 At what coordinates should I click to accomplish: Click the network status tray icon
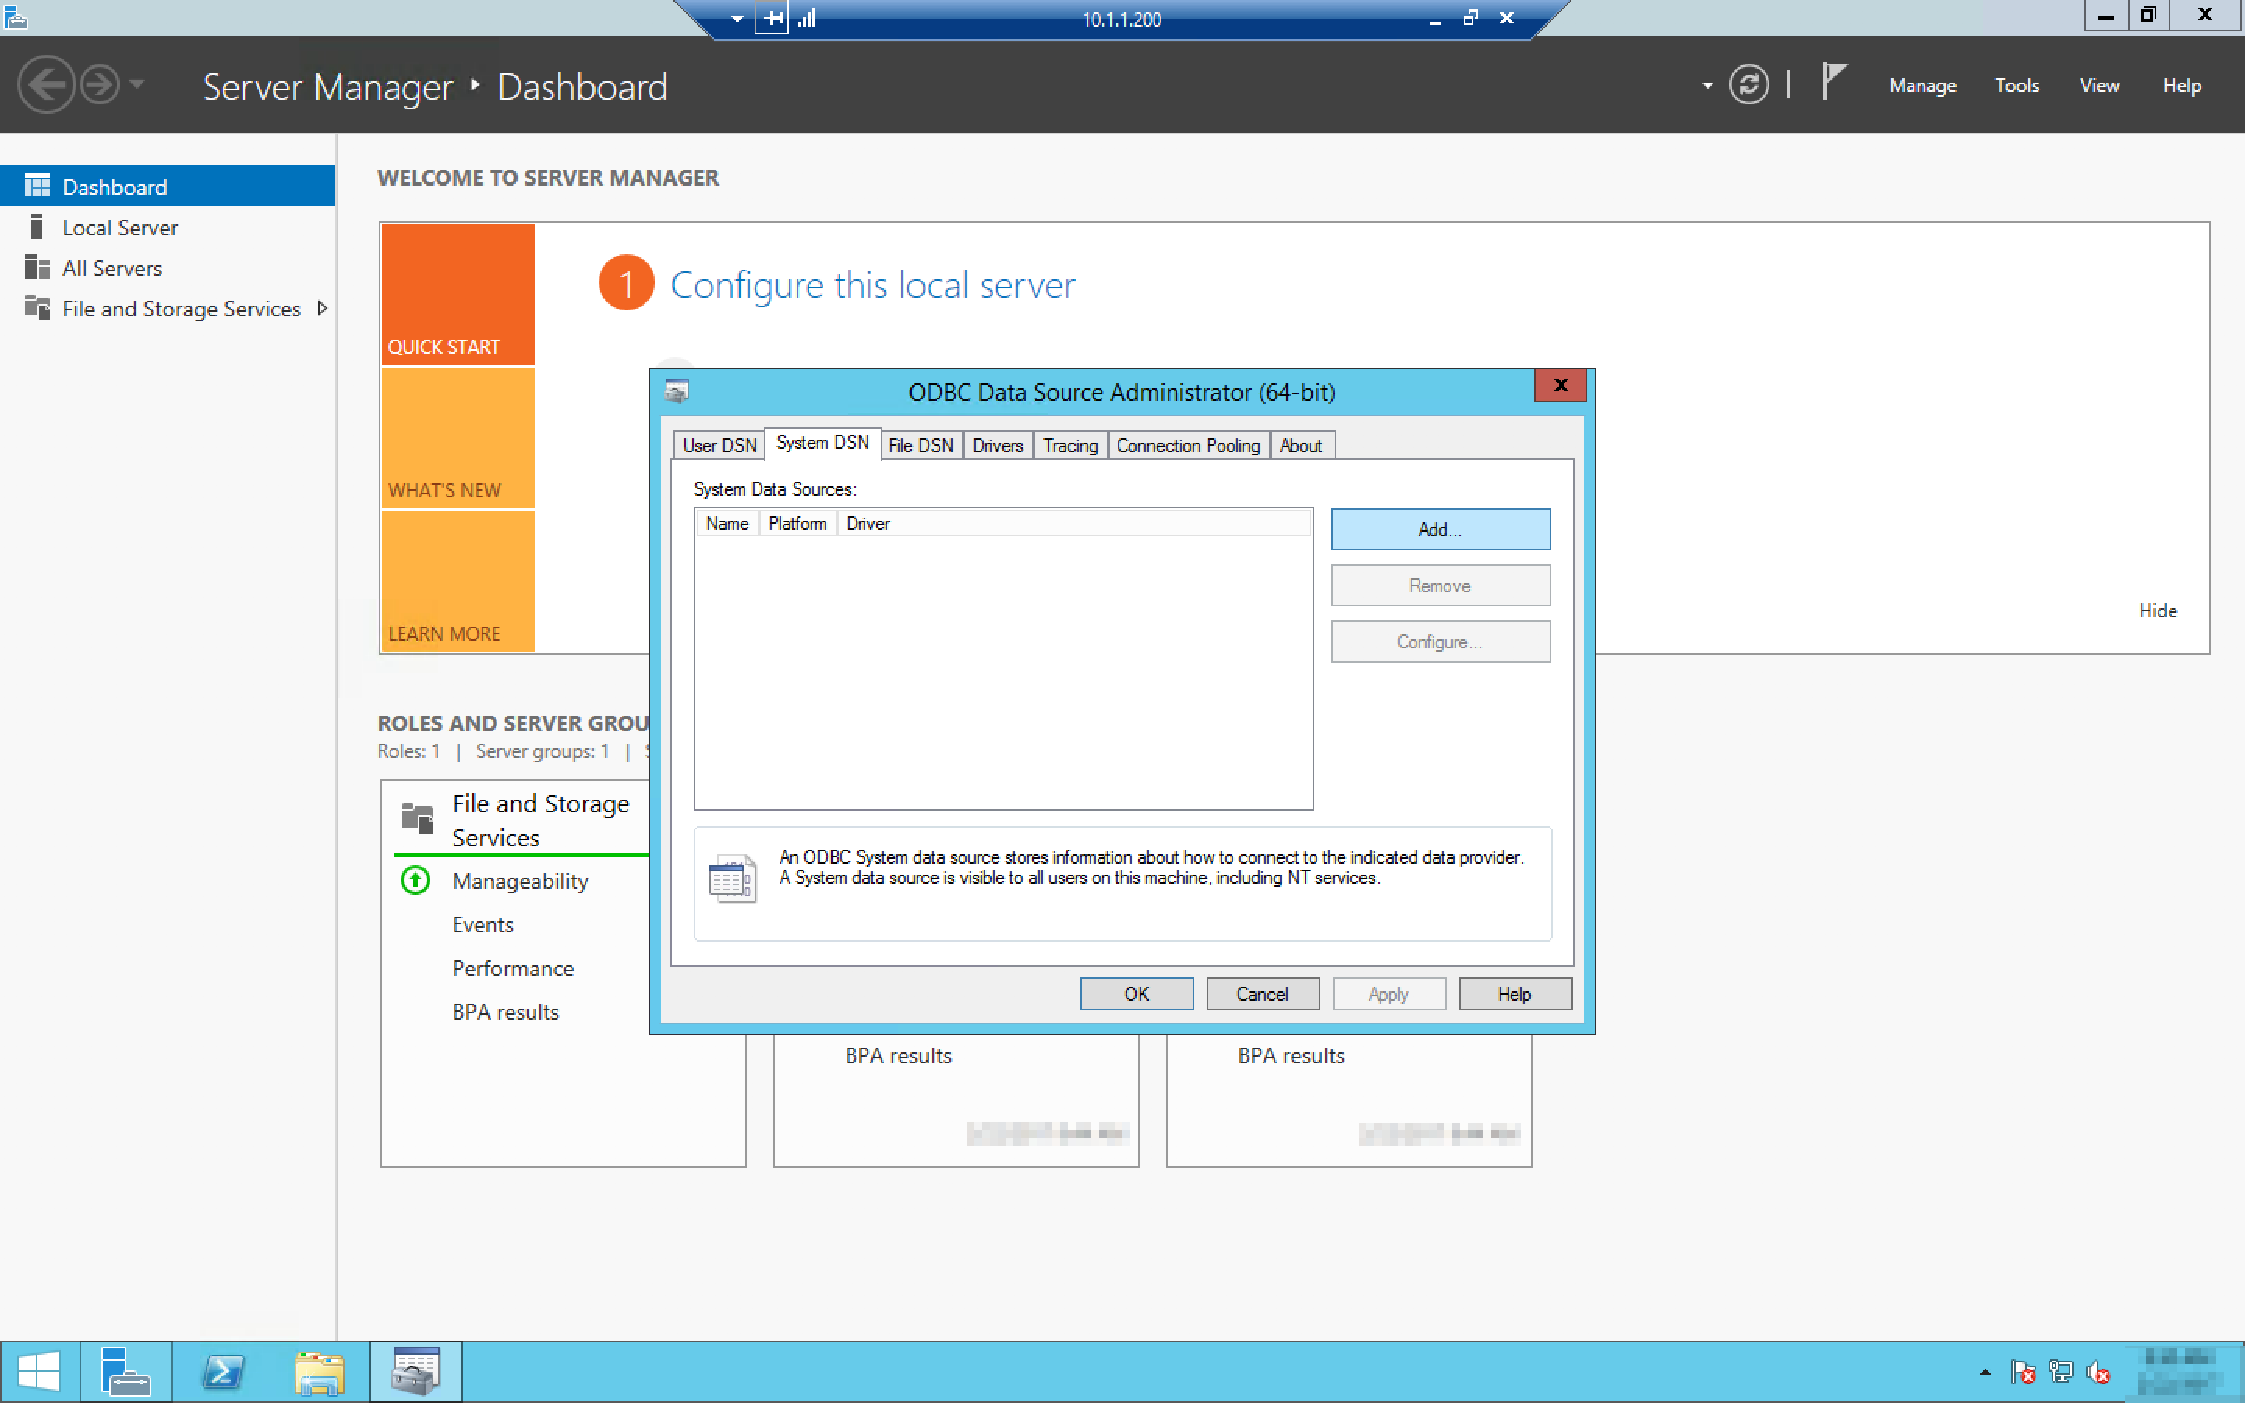click(x=2059, y=1372)
